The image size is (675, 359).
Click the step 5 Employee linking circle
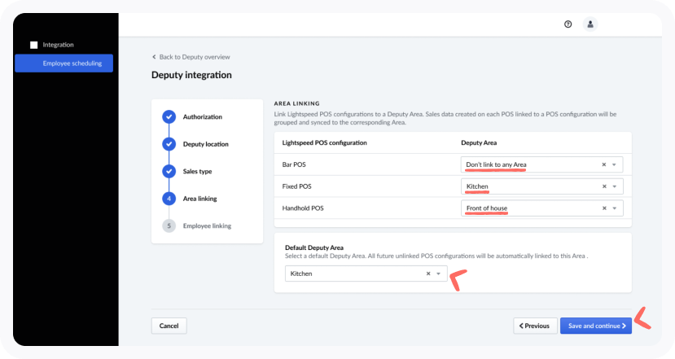[x=169, y=225]
